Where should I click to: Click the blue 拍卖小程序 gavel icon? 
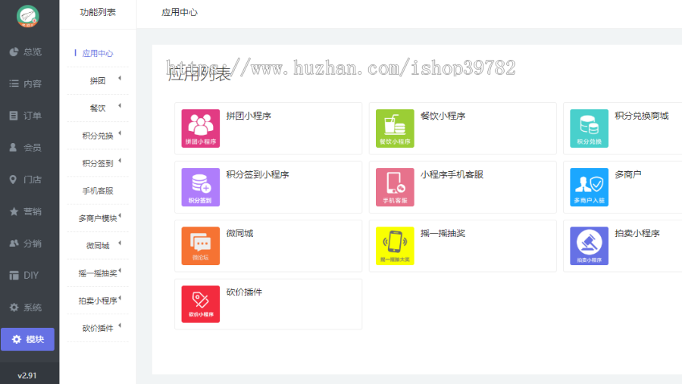coord(589,245)
